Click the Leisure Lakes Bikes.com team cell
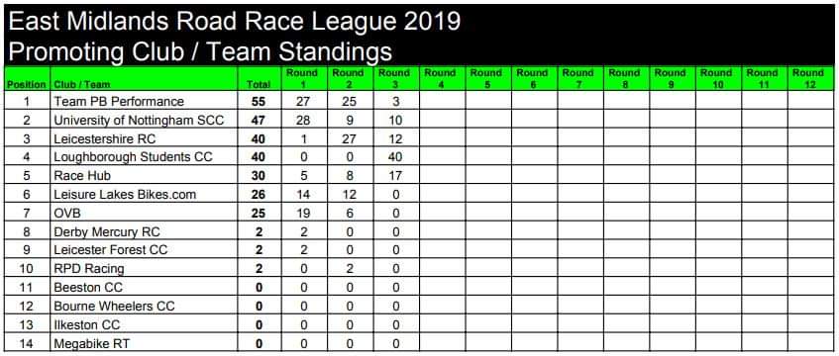 (144, 194)
